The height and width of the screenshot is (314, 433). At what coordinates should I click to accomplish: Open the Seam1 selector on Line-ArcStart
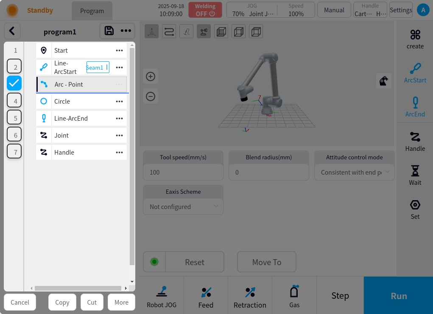tap(98, 68)
